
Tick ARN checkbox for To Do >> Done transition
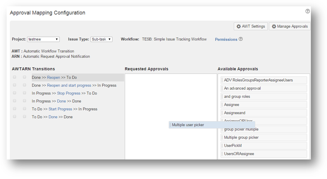pyautogui.click(x=25, y=117)
